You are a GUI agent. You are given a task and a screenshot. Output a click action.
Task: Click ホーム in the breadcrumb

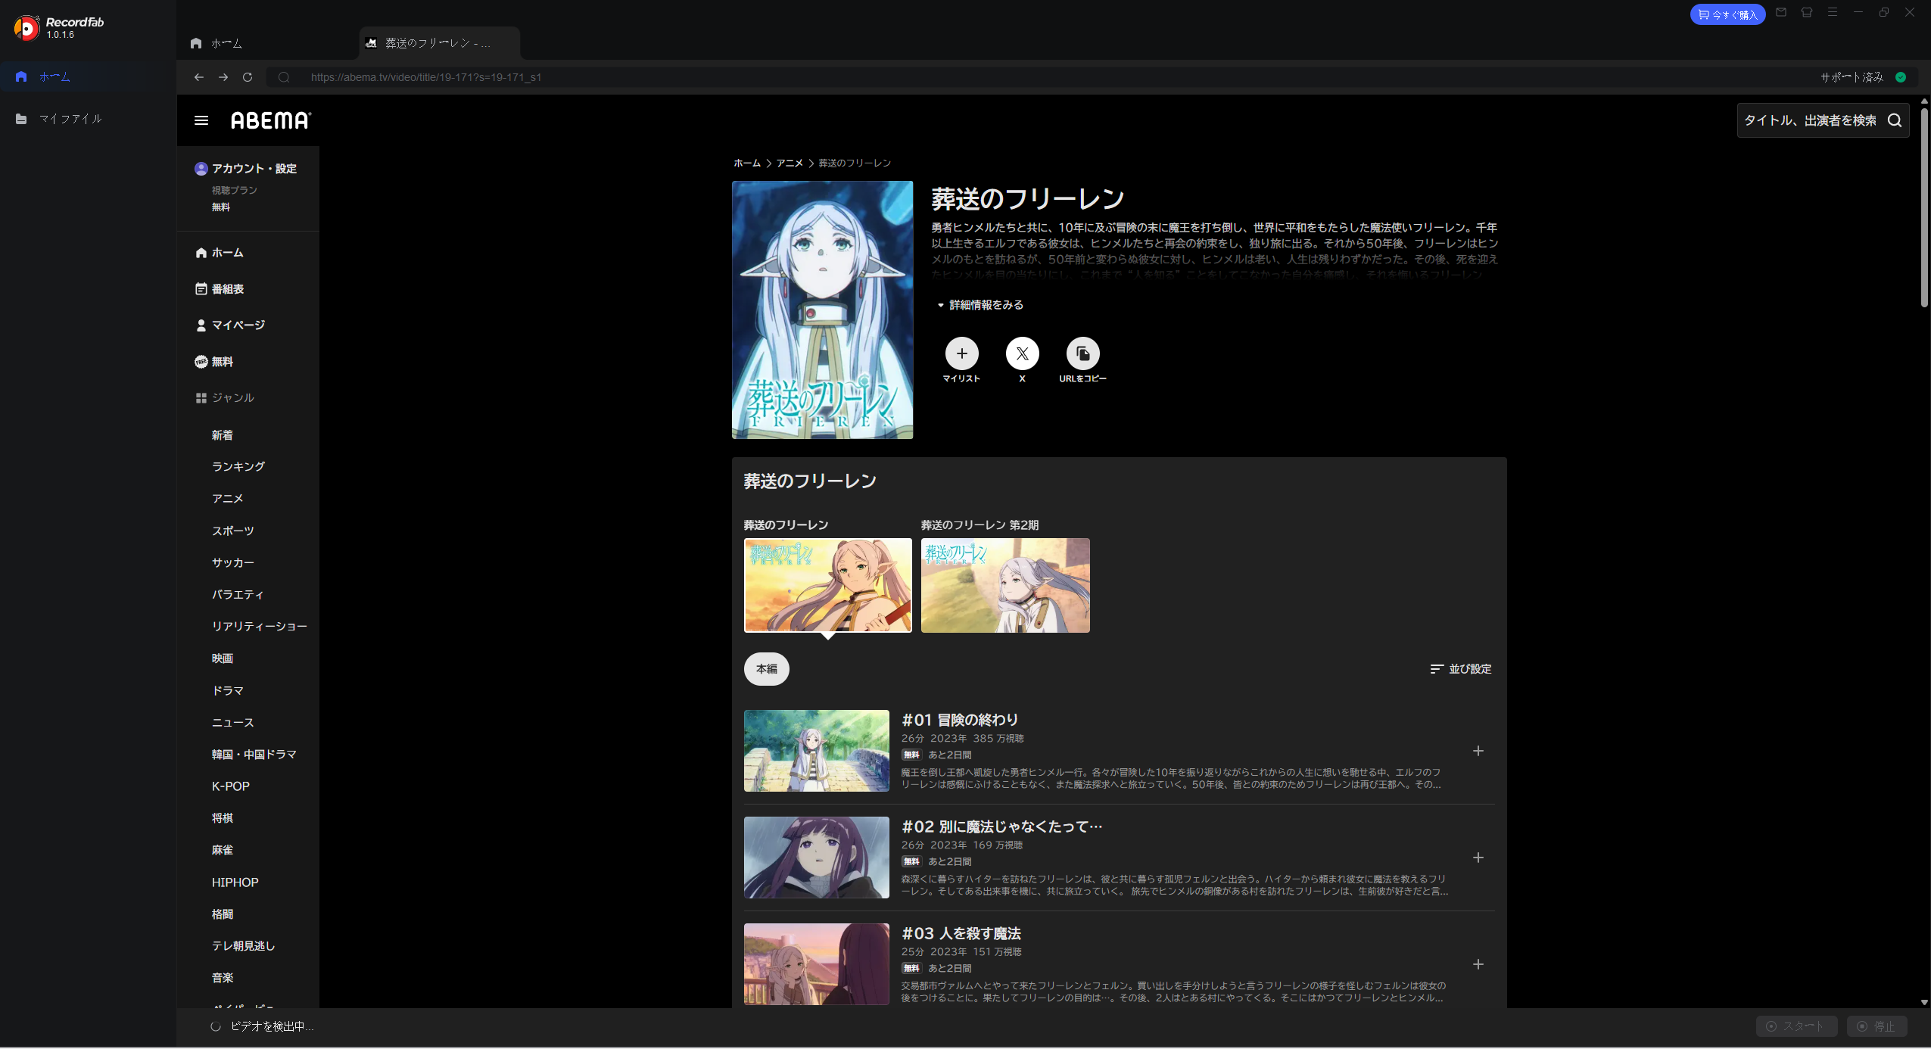tap(747, 163)
